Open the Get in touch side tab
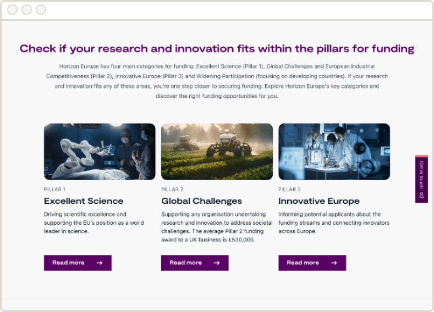434x312 pixels. click(x=421, y=179)
